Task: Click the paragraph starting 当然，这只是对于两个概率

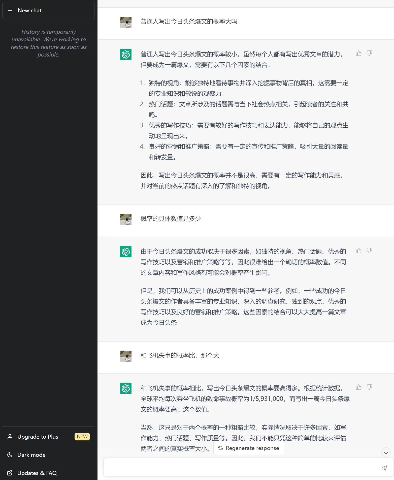Action: (243, 438)
